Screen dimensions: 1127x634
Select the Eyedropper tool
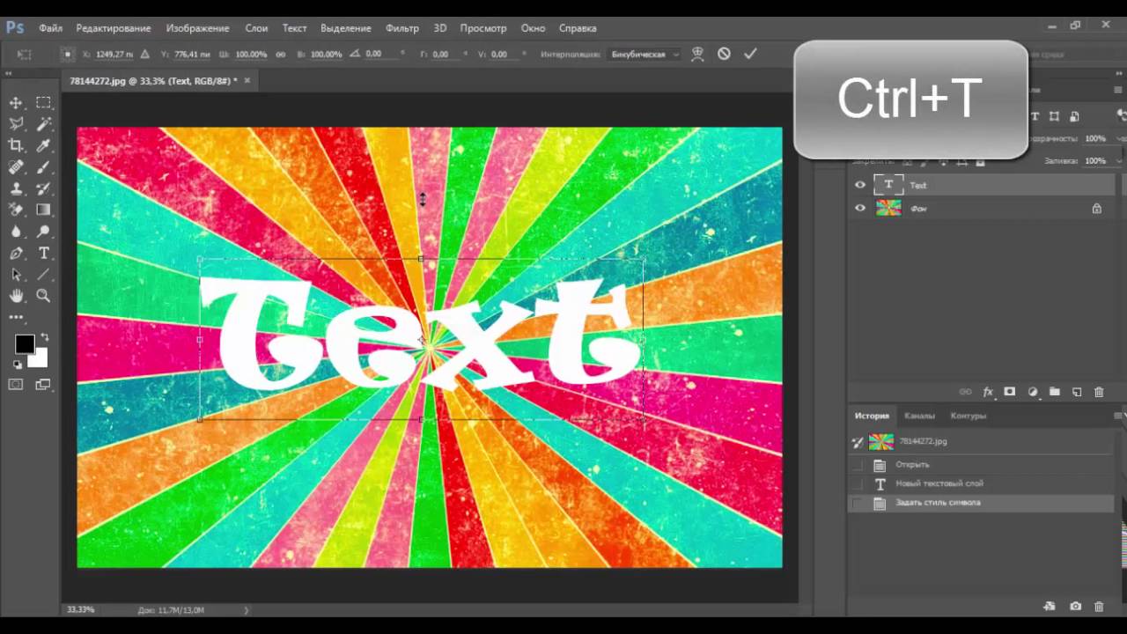point(43,145)
